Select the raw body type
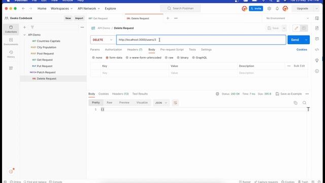Viewport: 325px width, 183px height. click(x=169, y=57)
